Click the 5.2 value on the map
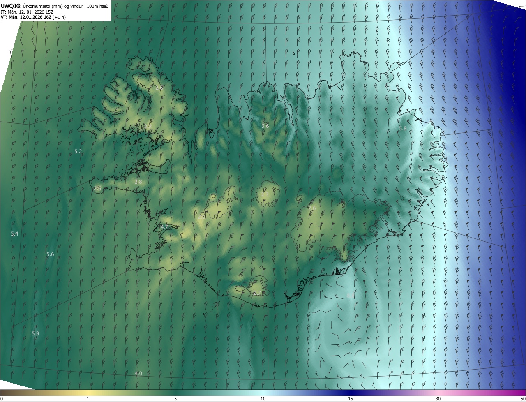 coord(78,152)
